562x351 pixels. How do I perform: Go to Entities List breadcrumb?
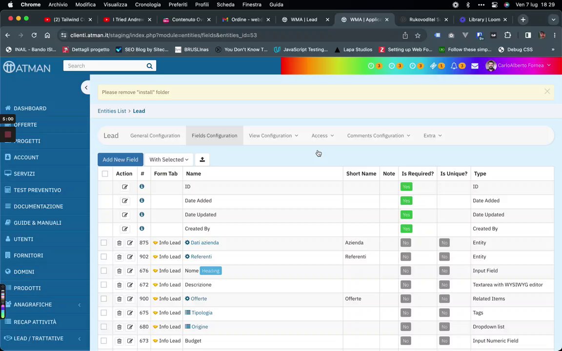click(x=112, y=111)
